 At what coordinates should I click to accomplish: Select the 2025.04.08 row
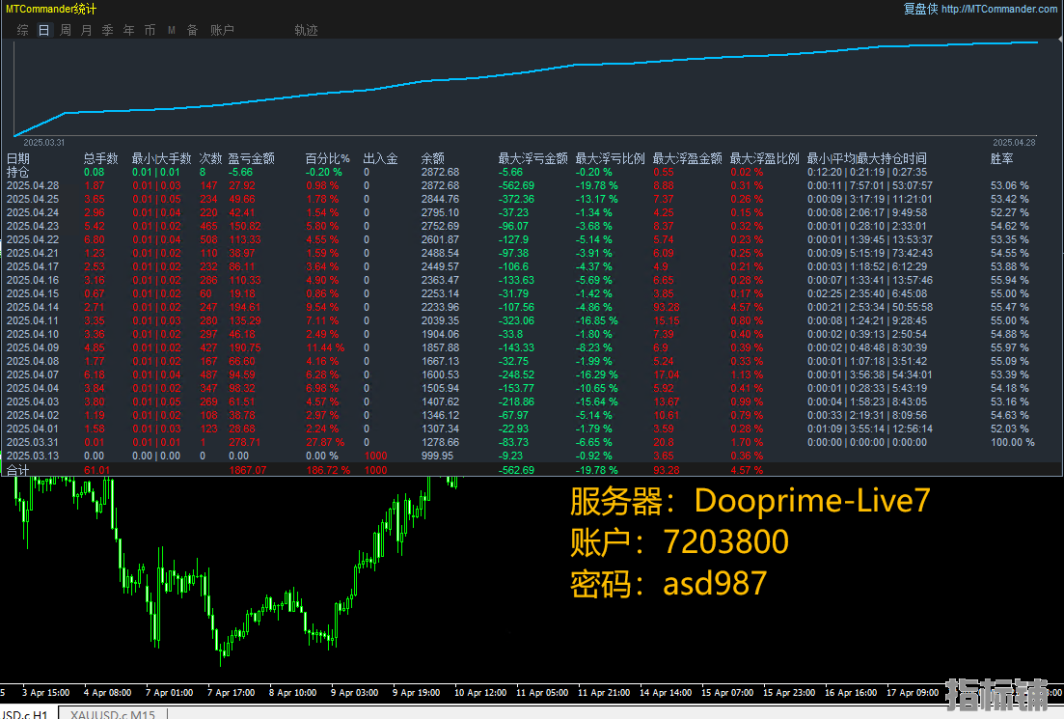coord(532,361)
